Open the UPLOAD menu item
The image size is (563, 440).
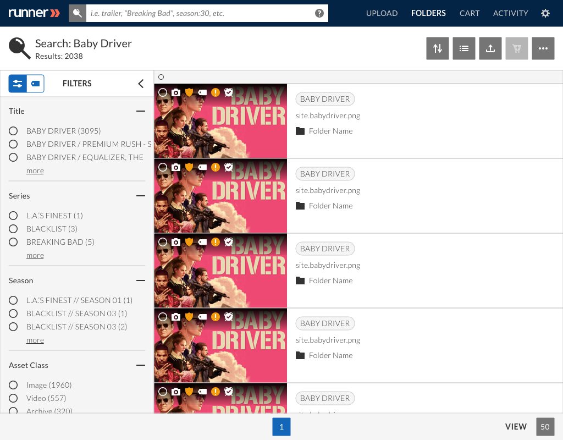click(x=382, y=13)
